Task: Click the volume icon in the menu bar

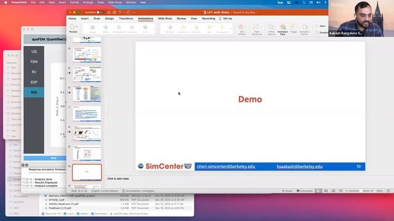Action: point(318,2)
